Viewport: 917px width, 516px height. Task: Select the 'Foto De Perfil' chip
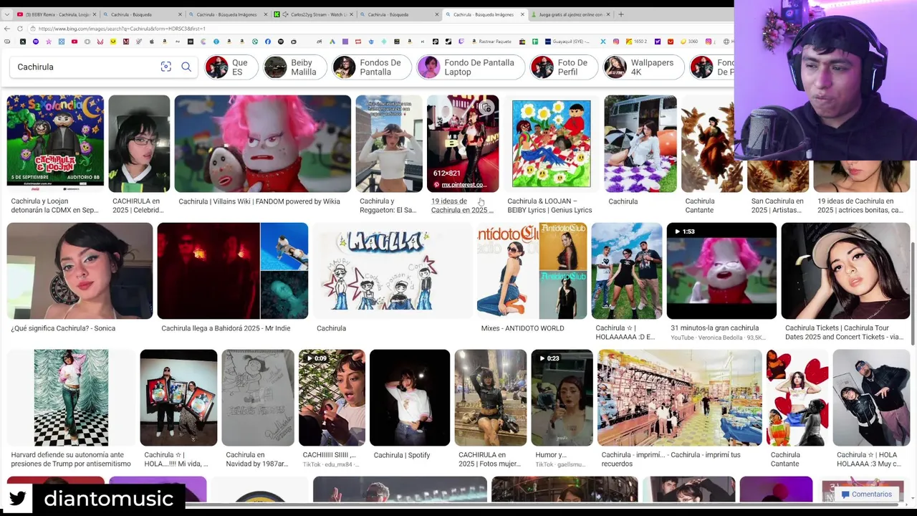pos(562,67)
